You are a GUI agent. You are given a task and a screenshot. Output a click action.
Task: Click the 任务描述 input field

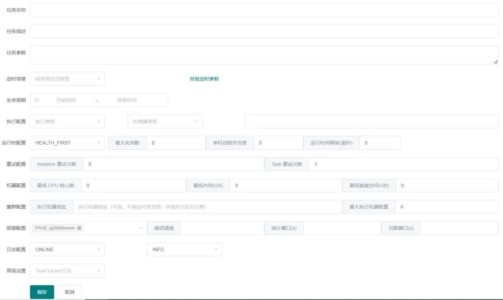(x=264, y=32)
